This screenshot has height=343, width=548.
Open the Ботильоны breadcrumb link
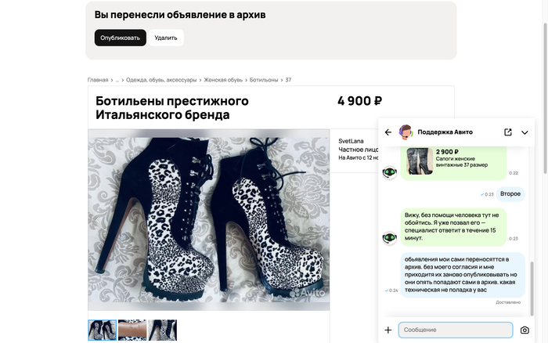(x=264, y=80)
